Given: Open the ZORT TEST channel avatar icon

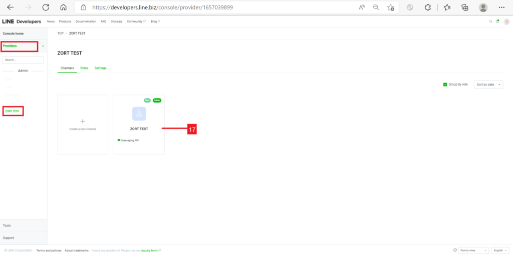Looking at the screenshot, I should pos(139,113).
